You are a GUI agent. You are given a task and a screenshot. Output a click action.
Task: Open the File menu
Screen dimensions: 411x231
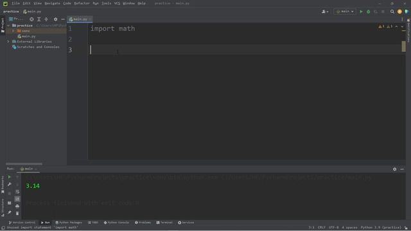click(15, 3)
